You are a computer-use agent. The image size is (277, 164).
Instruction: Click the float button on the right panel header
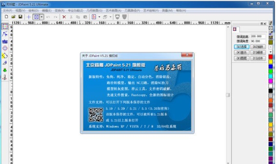tap(262, 23)
